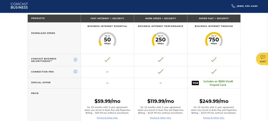Call the (866) 335-2463 number link

[x=247, y=6]
